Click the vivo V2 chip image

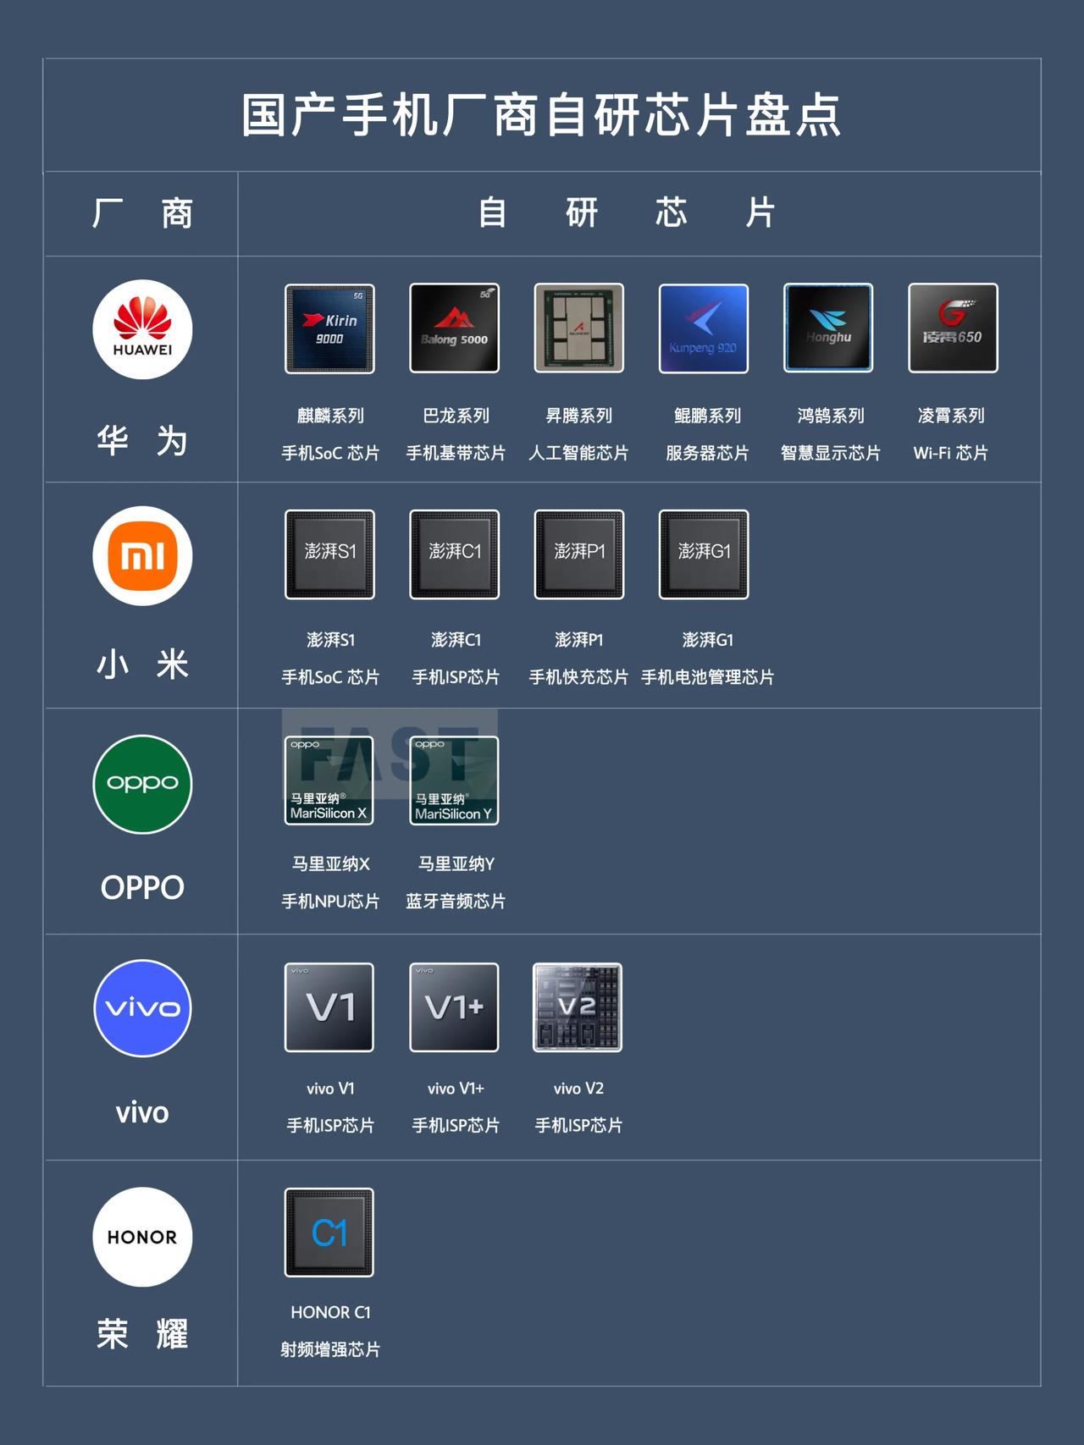pos(578,1007)
